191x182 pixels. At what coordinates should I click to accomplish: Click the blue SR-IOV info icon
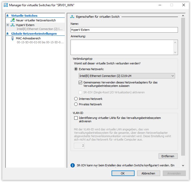pyautogui.click(x=73, y=165)
